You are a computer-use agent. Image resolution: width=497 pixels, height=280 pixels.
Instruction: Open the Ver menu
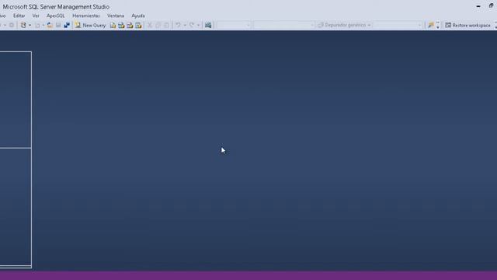36,16
